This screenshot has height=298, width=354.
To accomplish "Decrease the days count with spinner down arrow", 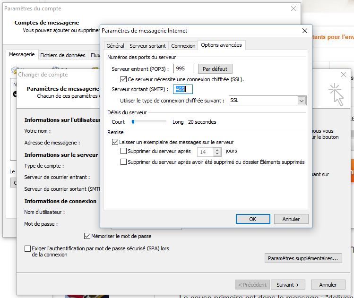I will tap(217, 154).
